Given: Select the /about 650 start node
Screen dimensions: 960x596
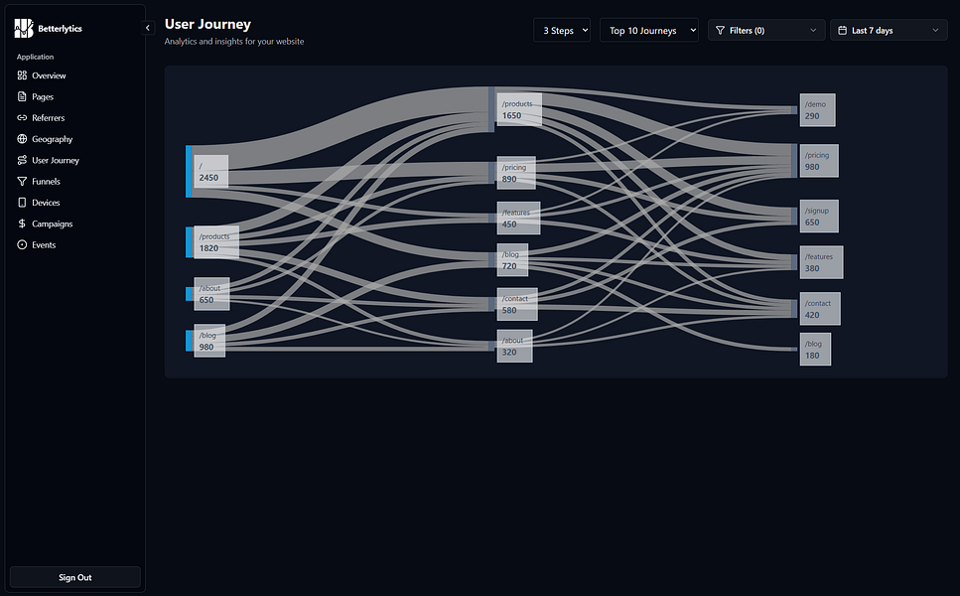Looking at the screenshot, I should click(211, 294).
